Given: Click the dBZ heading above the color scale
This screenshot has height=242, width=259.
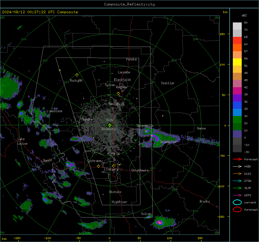Looking at the screenshot, I should pos(244,15).
